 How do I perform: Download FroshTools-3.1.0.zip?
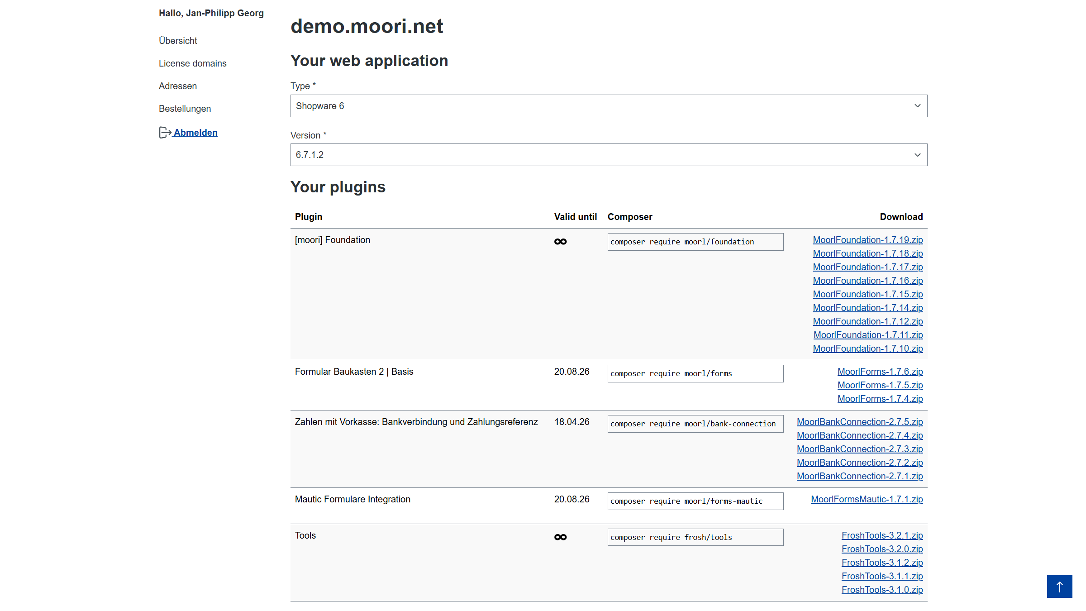tap(882, 590)
